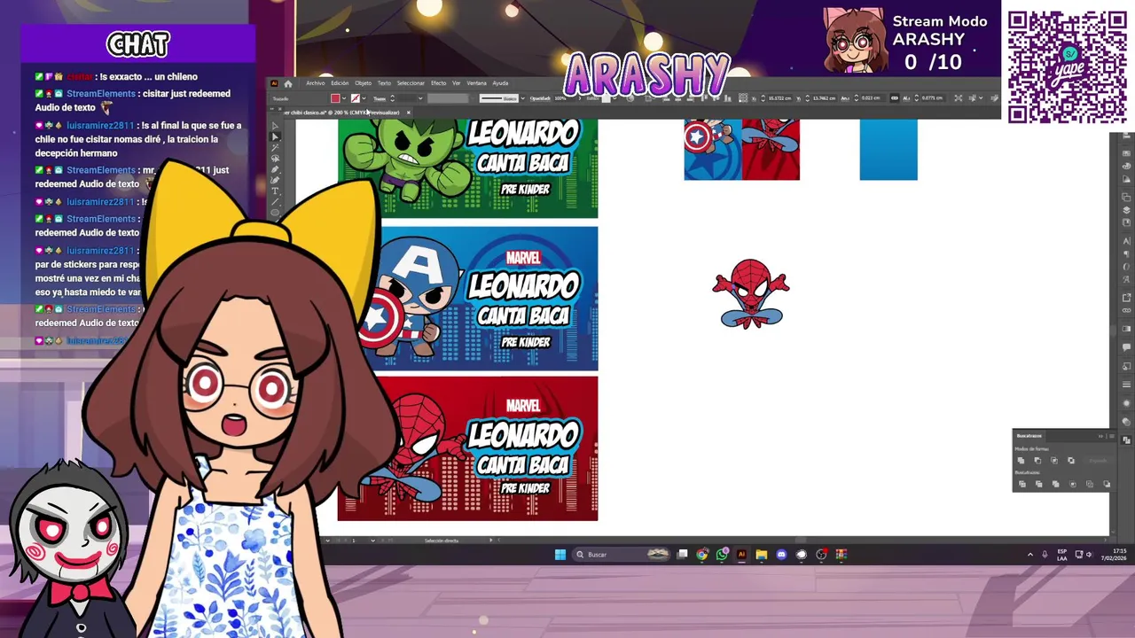Open the Ventana menu
This screenshot has width=1135, height=638.
(479, 83)
